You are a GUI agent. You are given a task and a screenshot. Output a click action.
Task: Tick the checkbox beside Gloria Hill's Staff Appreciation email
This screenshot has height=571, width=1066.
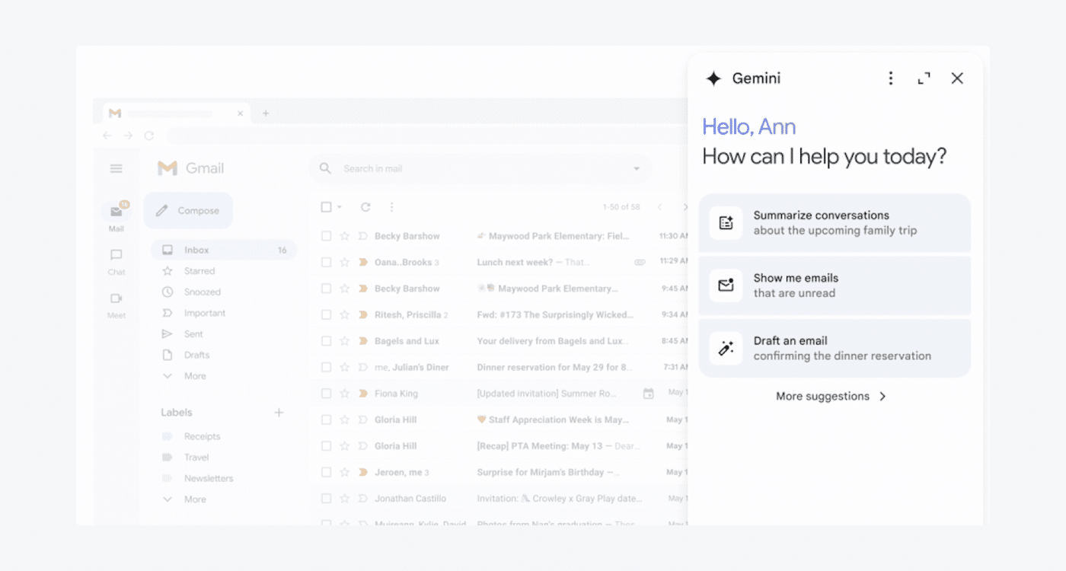(326, 419)
